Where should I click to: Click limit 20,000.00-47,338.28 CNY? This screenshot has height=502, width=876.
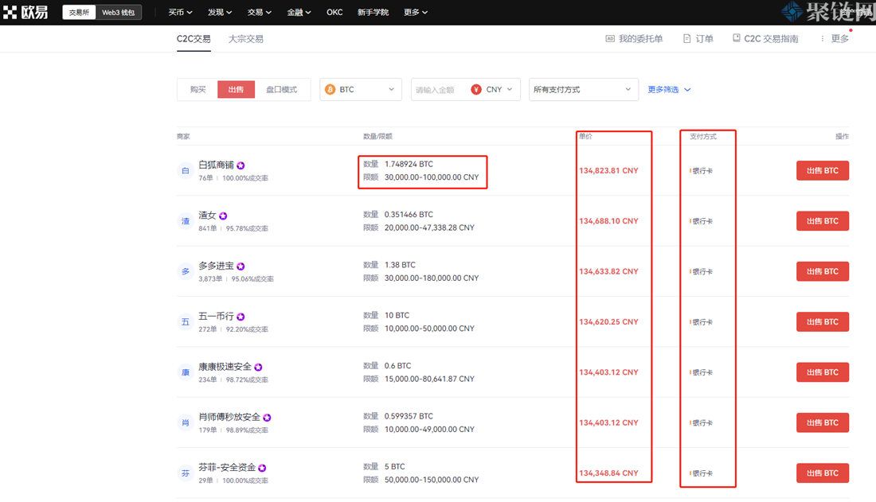pos(429,228)
